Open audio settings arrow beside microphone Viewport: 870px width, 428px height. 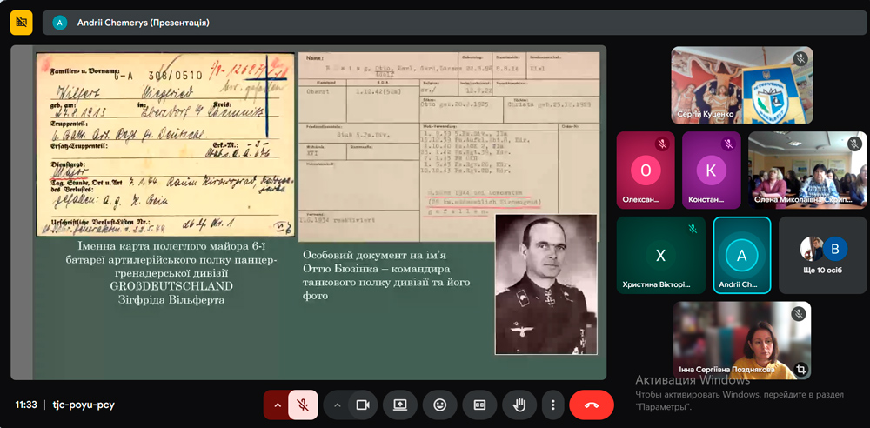(278, 405)
